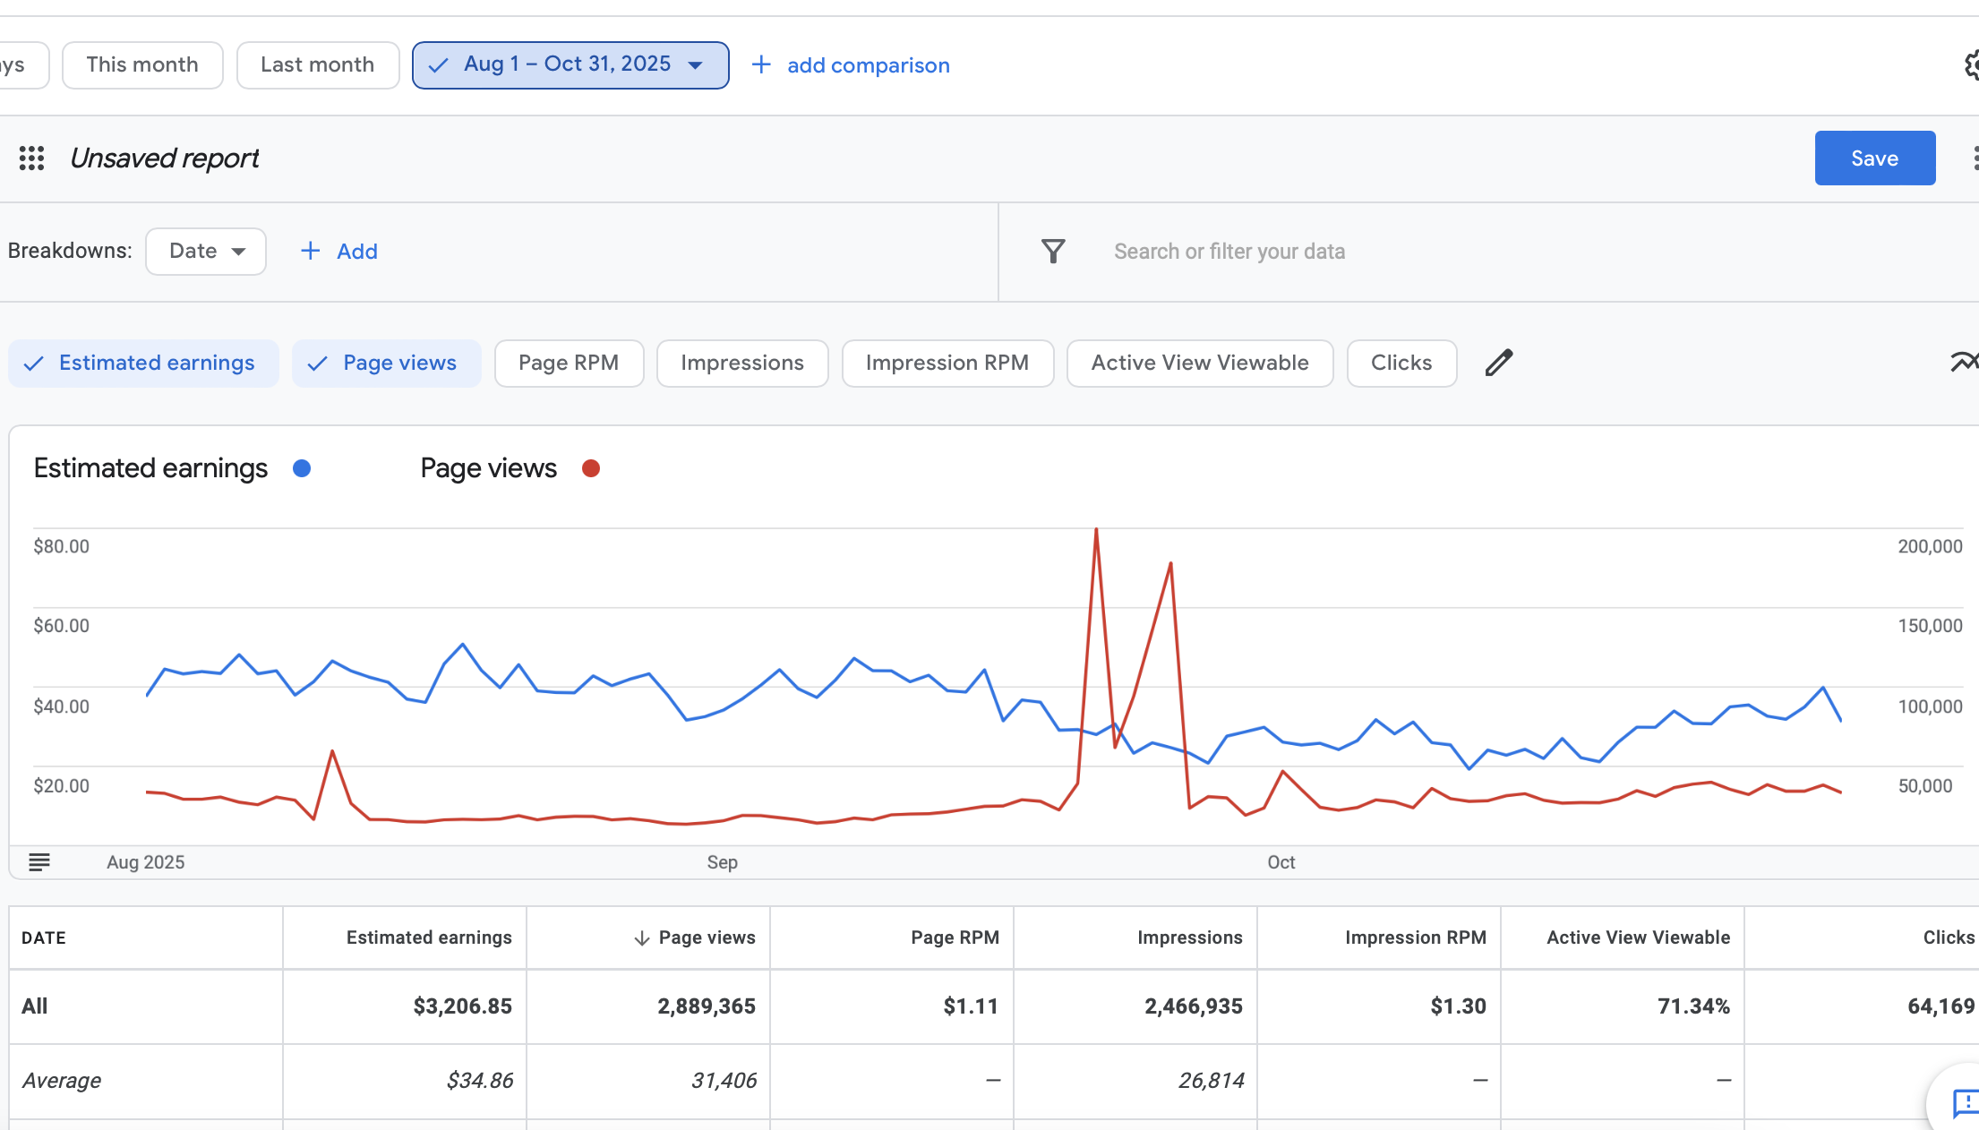
Task: Select the Last month date preset
Action: click(317, 65)
